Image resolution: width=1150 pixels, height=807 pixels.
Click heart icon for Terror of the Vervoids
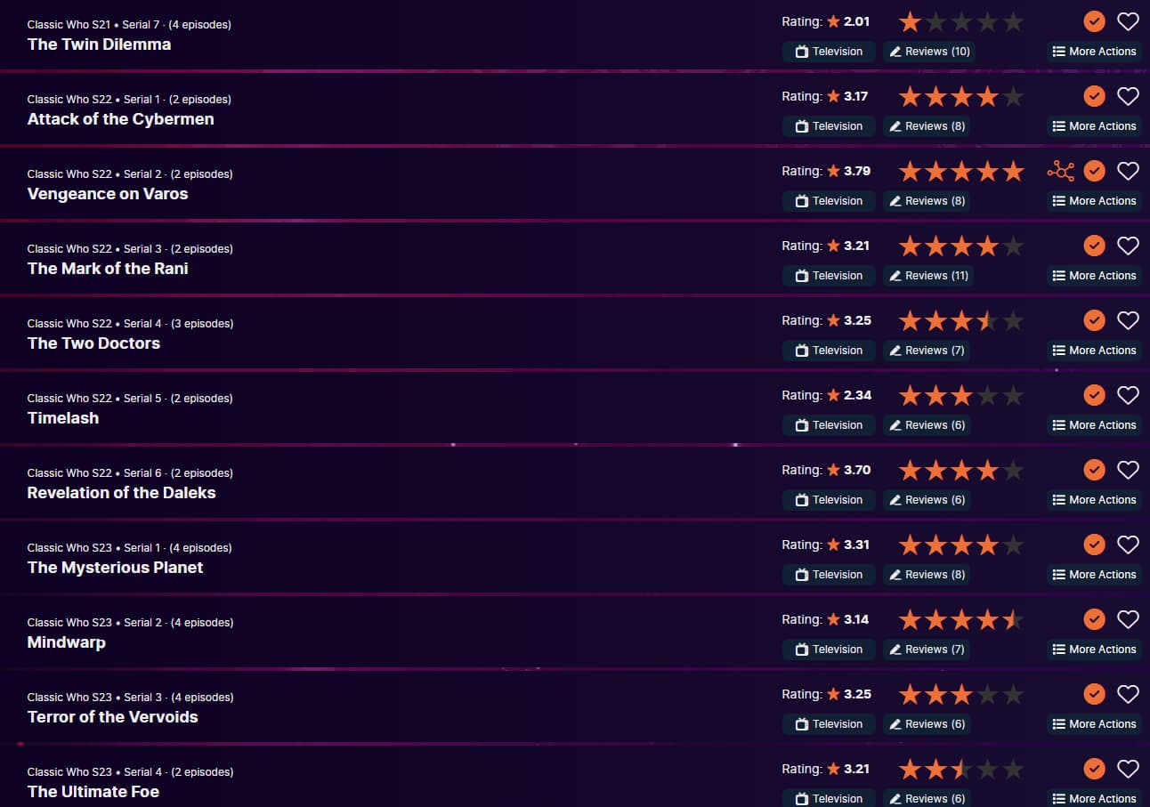tap(1128, 694)
